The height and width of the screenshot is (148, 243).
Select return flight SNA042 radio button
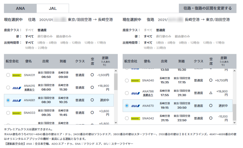pos(127,118)
